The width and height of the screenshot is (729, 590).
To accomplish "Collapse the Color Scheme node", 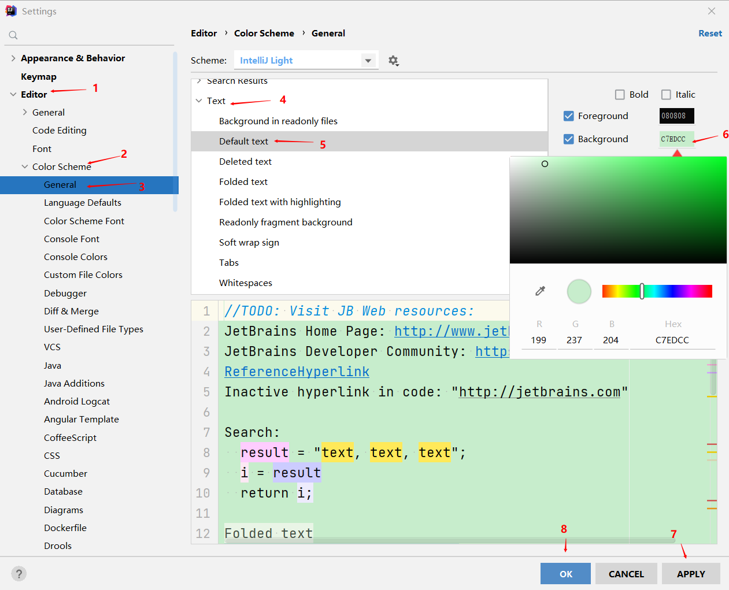I will point(25,166).
